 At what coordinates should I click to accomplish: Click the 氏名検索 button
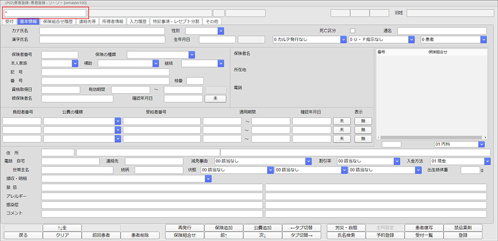(x=346, y=235)
